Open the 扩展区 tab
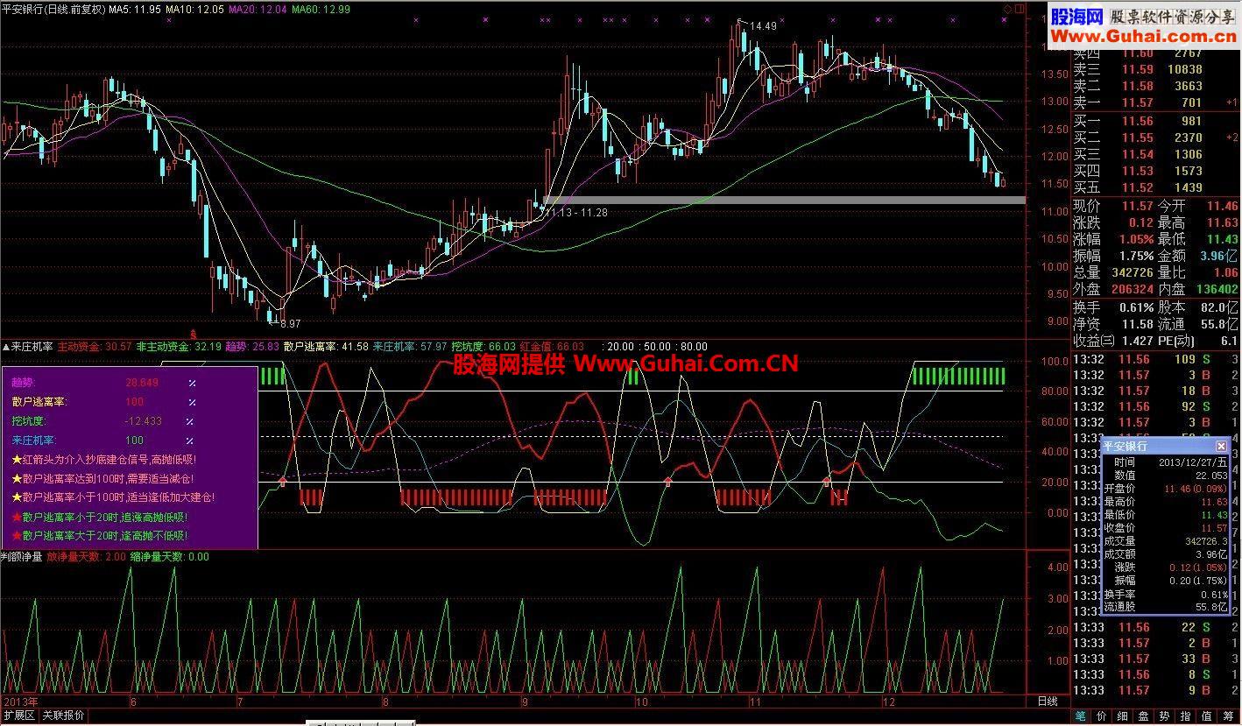This screenshot has height=726, width=1242. click(x=18, y=715)
